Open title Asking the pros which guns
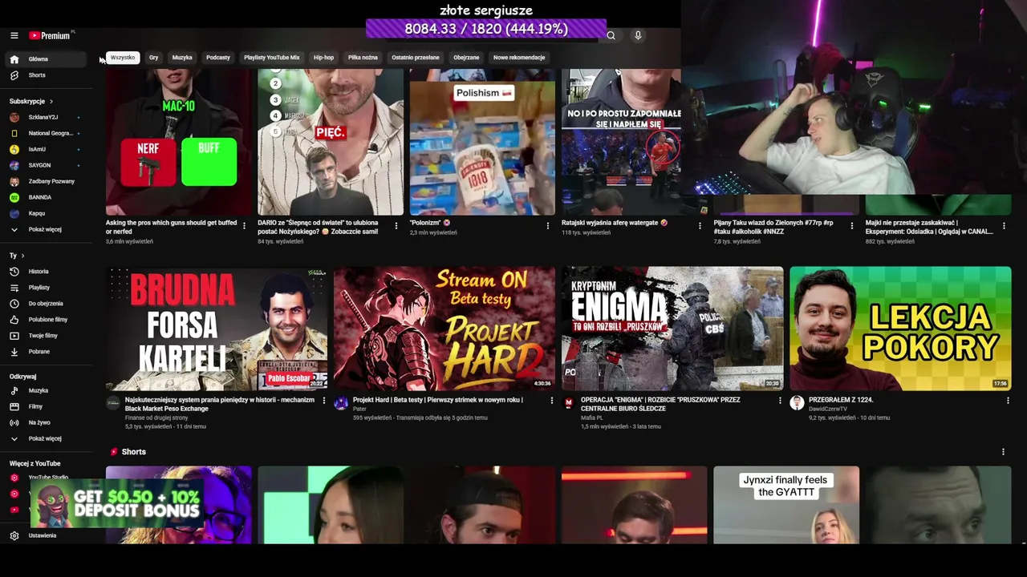Image resolution: width=1027 pixels, height=577 pixels. point(171,226)
